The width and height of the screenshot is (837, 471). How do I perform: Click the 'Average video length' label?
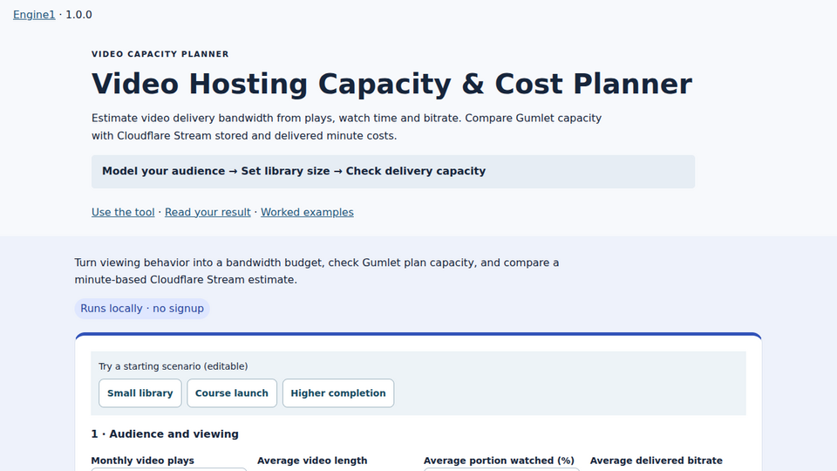[x=312, y=461]
